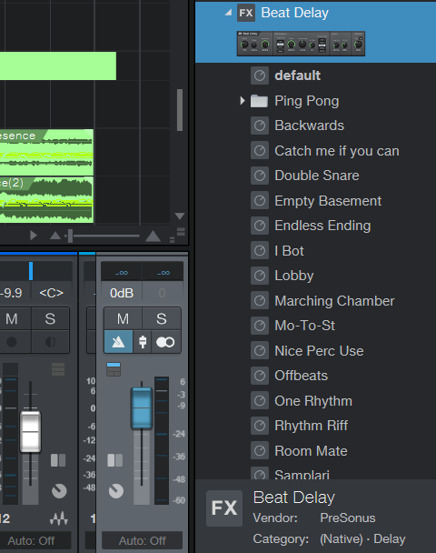The image size is (436, 553).
Task: Click the PreSonus vendor text
Action: tap(348, 518)
